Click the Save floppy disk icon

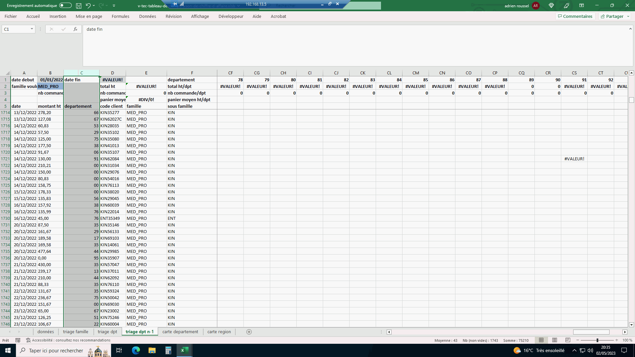pos(79,6)
